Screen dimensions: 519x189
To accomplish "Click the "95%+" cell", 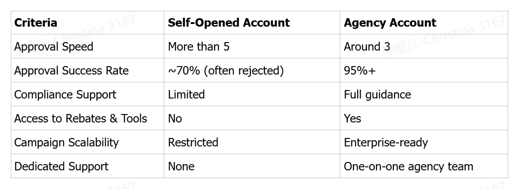I will coord(359,71).
